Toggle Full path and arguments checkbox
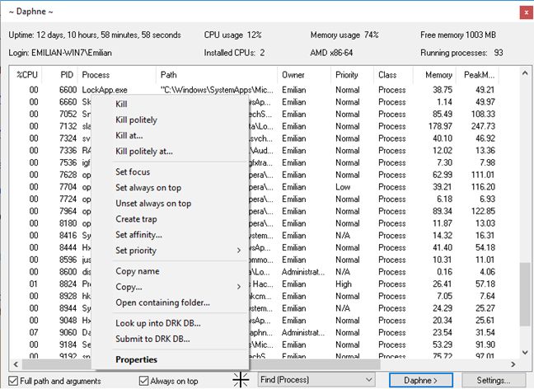The image size is (534, 389). point(55,381)
